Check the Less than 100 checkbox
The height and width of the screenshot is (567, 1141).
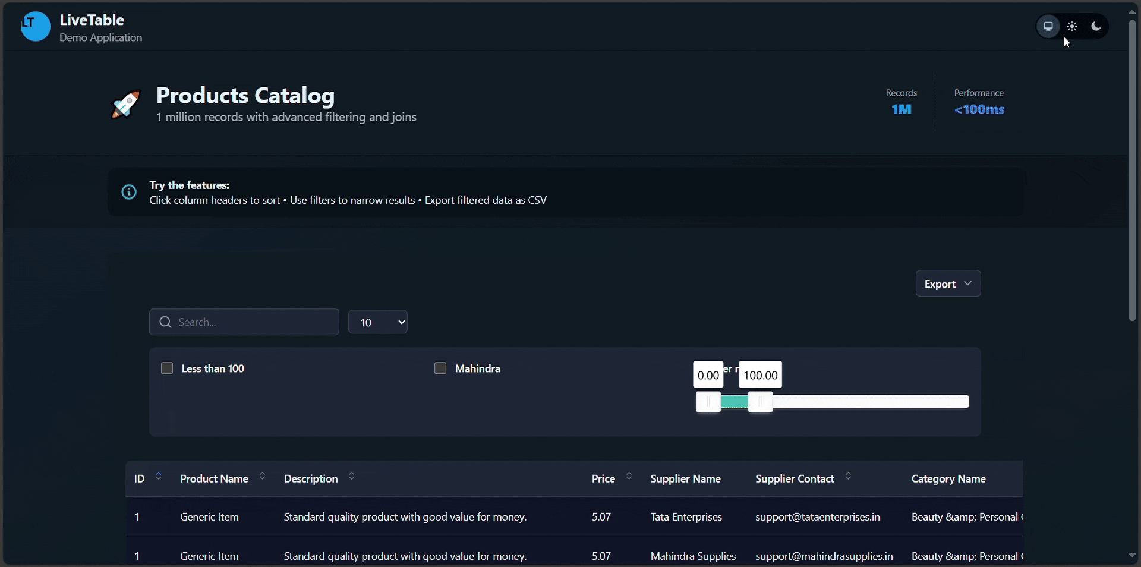coord(167,368)
